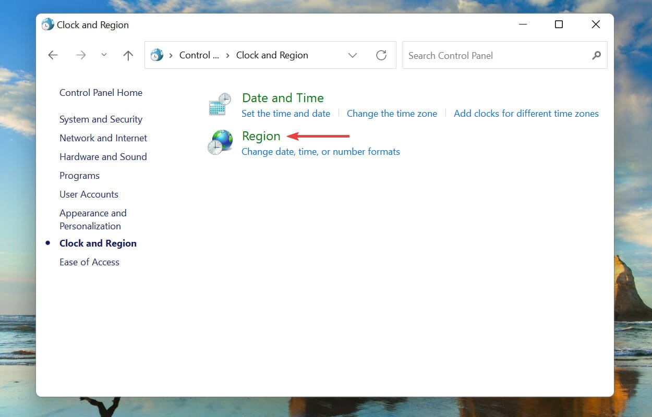Click Change date, time, or number formats
This screenshot has width=652, height=417.
[321, 152]
